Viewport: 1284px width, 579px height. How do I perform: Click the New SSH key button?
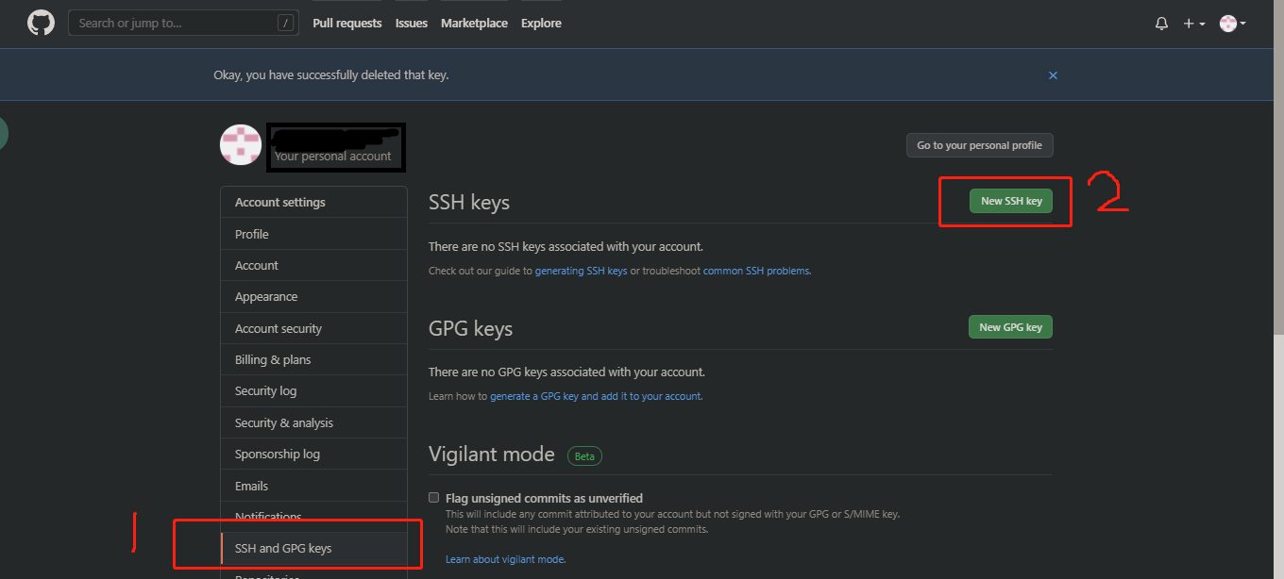(x=1011, y=201)
